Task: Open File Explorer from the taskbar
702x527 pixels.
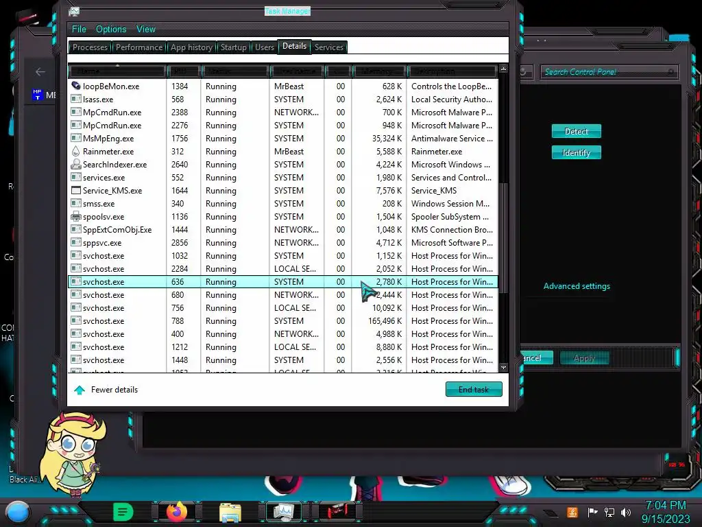Action: click(230, 513)
